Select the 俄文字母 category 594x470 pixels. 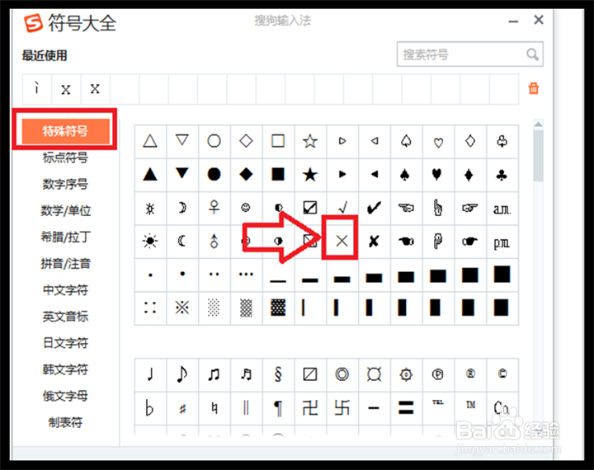coord(65,396)
